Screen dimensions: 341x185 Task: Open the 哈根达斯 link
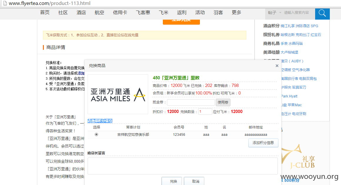pyautogui.click(x=287, y=35)
